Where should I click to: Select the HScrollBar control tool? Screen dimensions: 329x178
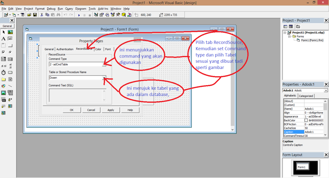click(4, 66)
